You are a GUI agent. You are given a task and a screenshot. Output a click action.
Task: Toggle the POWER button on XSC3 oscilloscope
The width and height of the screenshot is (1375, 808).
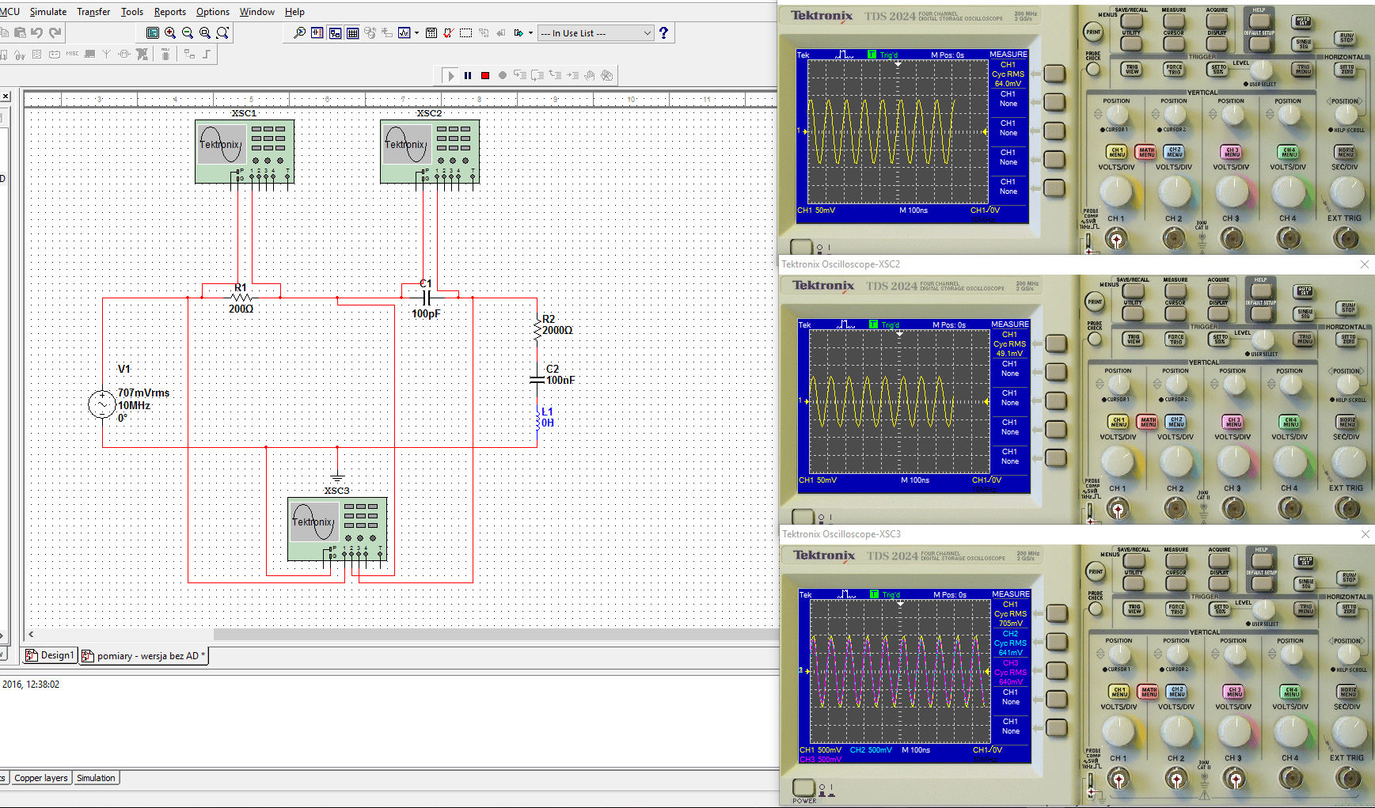point(803,787)
